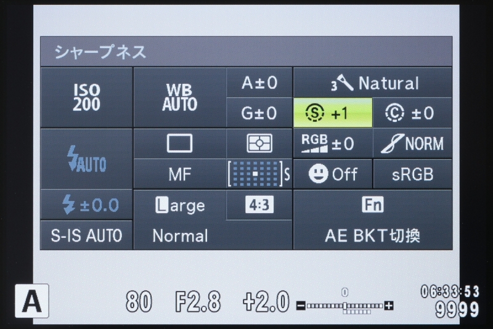This screenshot has width=493, height=329.
Task: Tap the shutter speed value 80
Action: [x=139, y=301]
